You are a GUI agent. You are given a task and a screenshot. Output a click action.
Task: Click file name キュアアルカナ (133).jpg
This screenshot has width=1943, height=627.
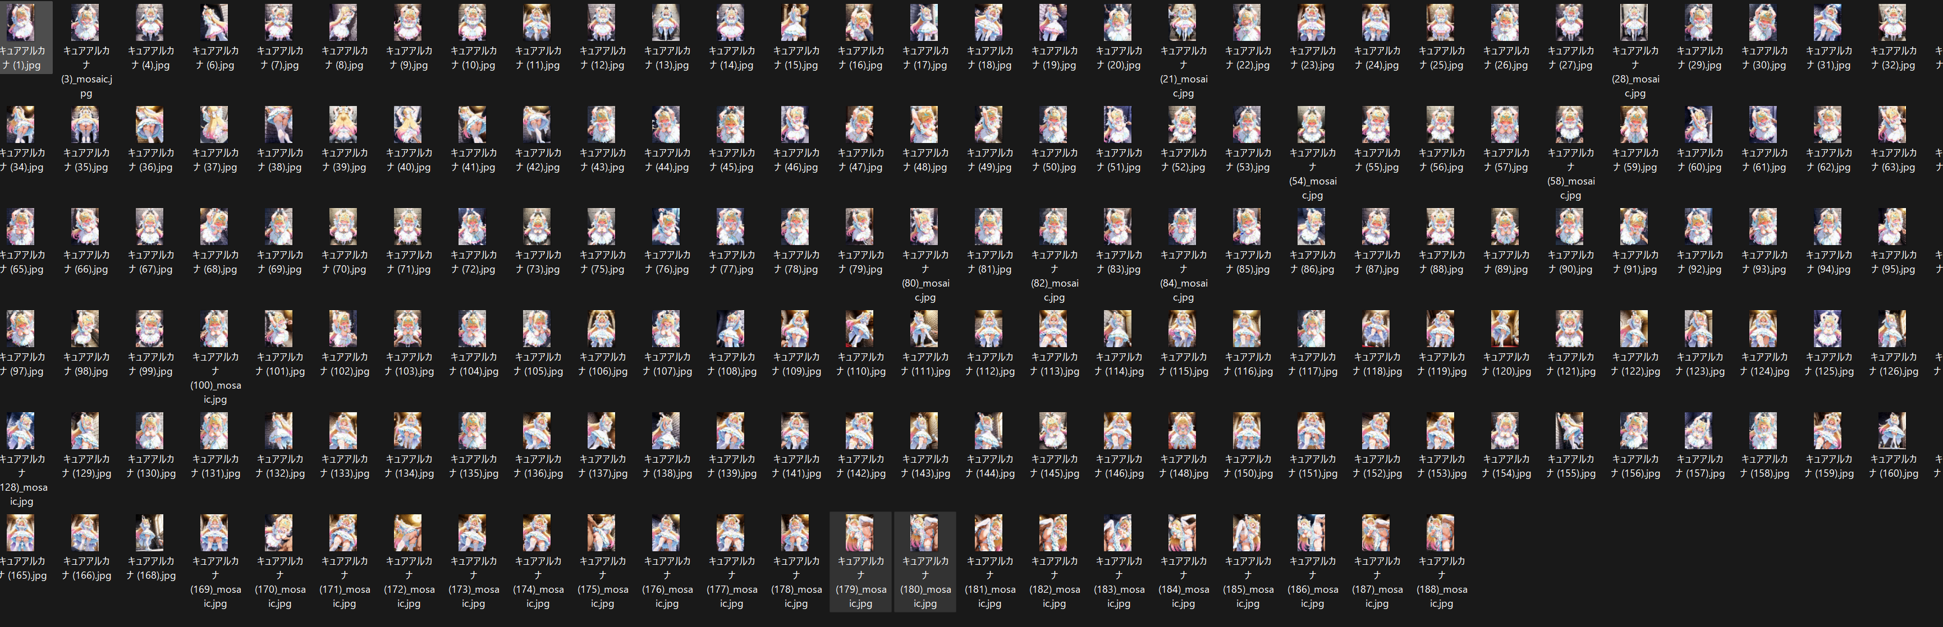(344, 467)
